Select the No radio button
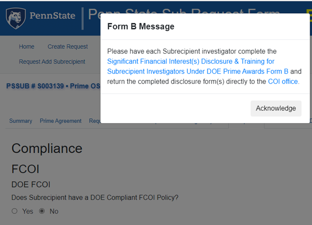 (x=42, y=211)
